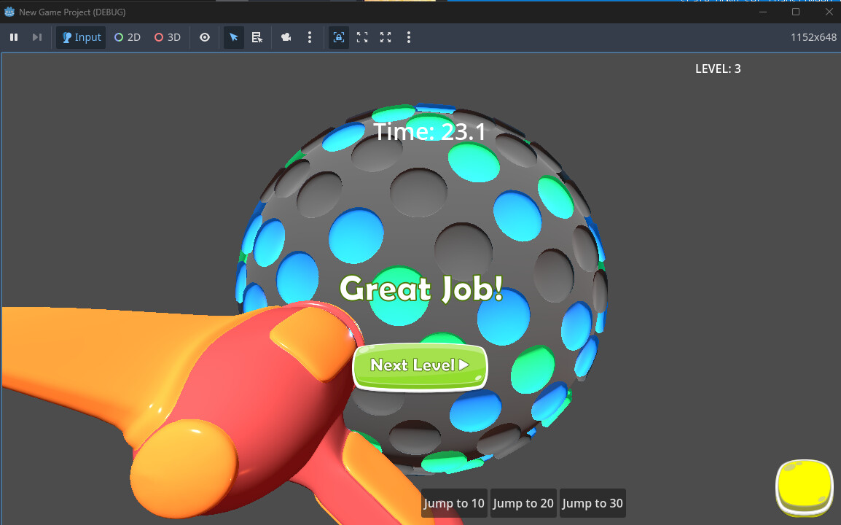Tap the yellow color button

coord(805,487)
